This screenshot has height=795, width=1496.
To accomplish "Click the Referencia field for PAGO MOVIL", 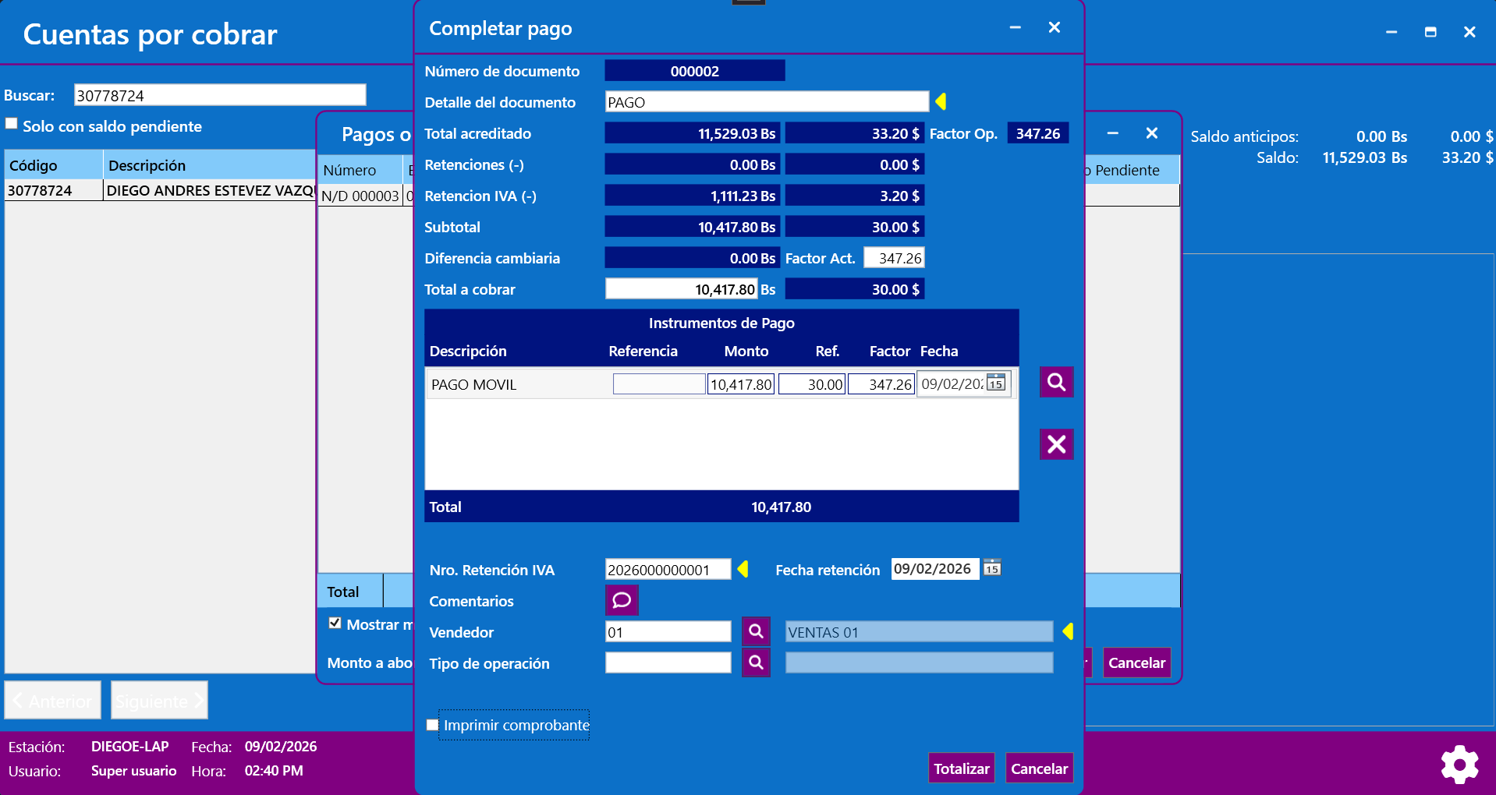I will (658, 384).
